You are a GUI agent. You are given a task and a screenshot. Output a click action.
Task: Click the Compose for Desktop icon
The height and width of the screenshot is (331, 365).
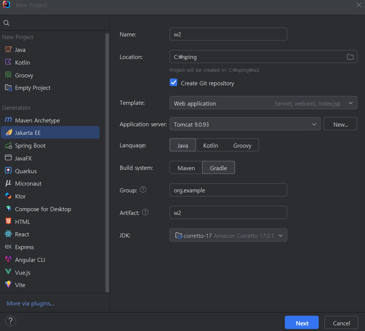tap(8, 208)
